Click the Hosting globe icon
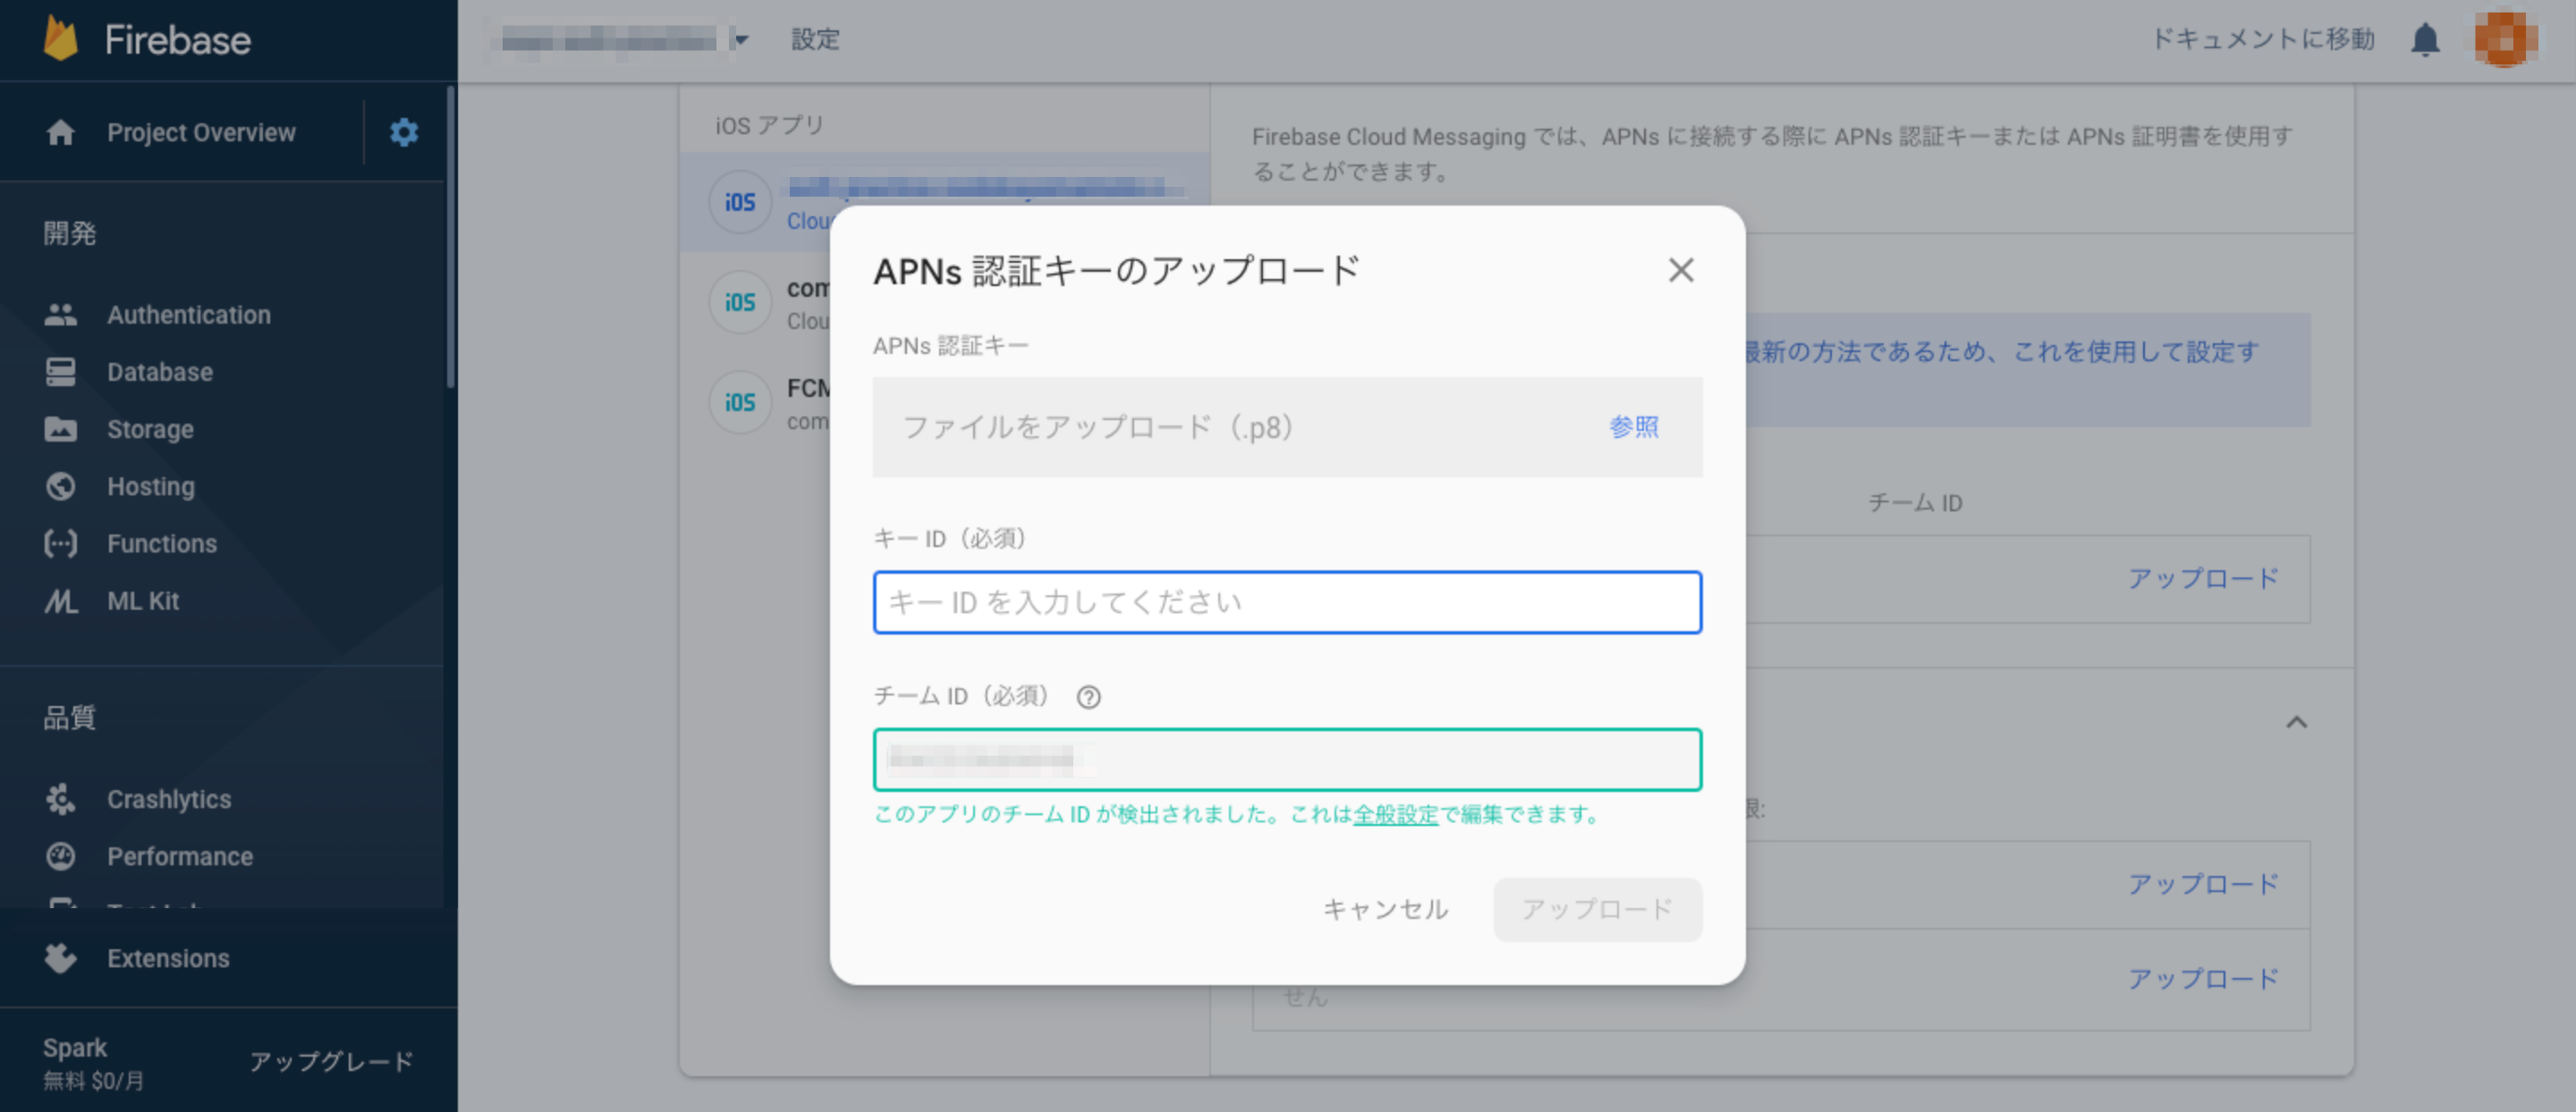 61,485
